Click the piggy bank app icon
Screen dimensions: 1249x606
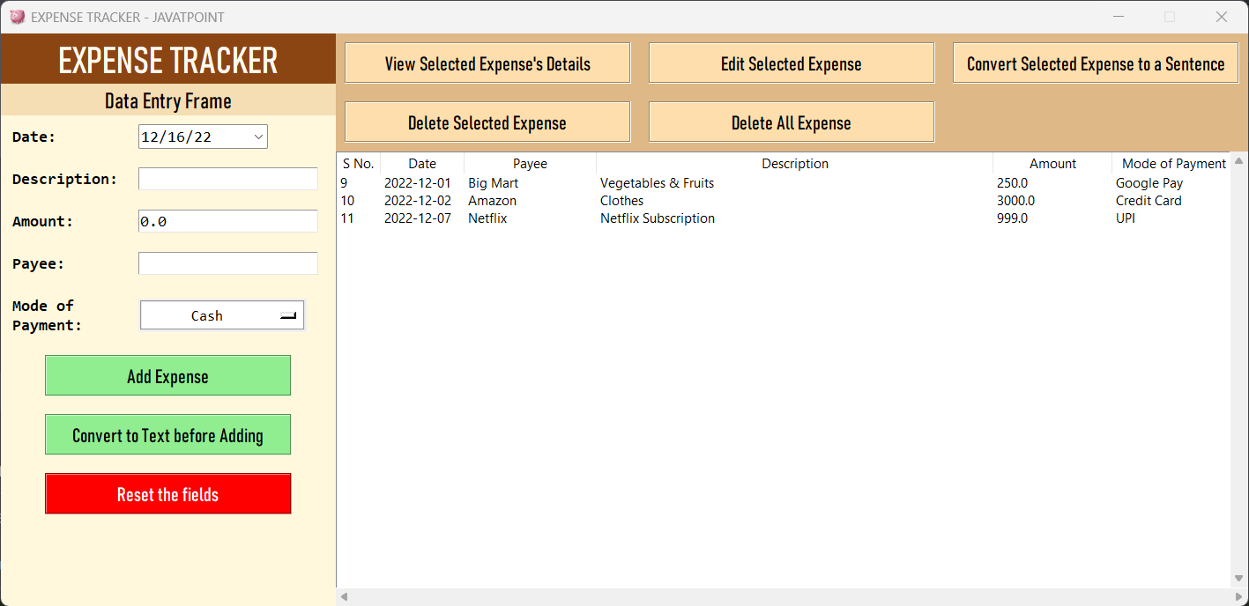tap(17, 17)
